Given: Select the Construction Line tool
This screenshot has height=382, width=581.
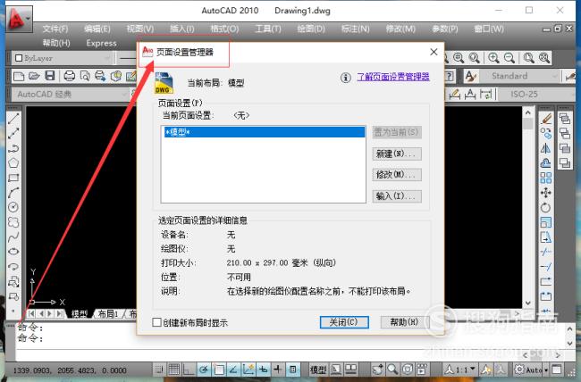Looking at the screenshot, I should (x=13, y=134).
